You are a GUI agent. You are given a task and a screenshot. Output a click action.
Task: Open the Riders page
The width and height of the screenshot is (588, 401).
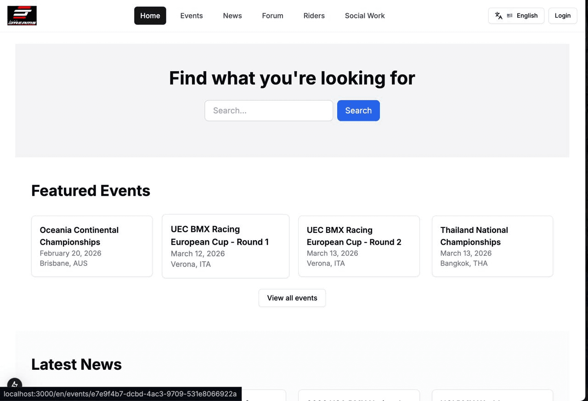[314, 16]
